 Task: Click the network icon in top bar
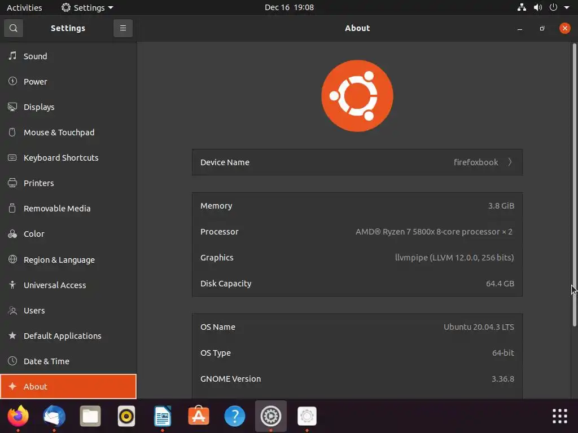(x=522, y=7)
